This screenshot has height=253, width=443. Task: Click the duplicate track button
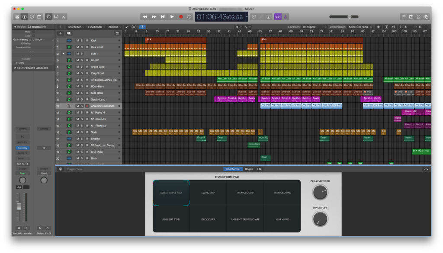point(69,33)
